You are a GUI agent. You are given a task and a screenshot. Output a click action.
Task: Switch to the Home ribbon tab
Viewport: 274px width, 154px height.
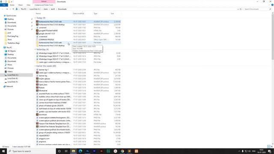coord(12,5)
